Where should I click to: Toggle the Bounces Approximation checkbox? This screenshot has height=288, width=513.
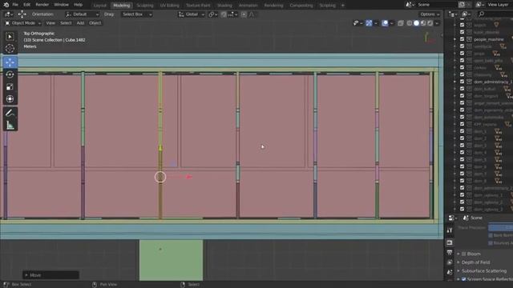[x=491, y=243]
